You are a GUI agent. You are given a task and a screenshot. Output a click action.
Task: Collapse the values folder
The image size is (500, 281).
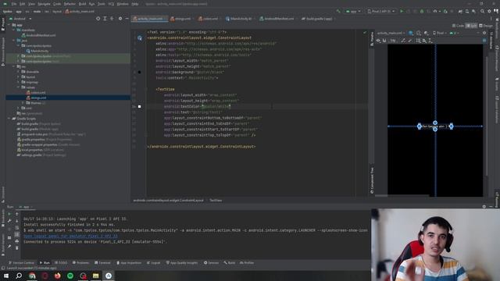(19, 87)
